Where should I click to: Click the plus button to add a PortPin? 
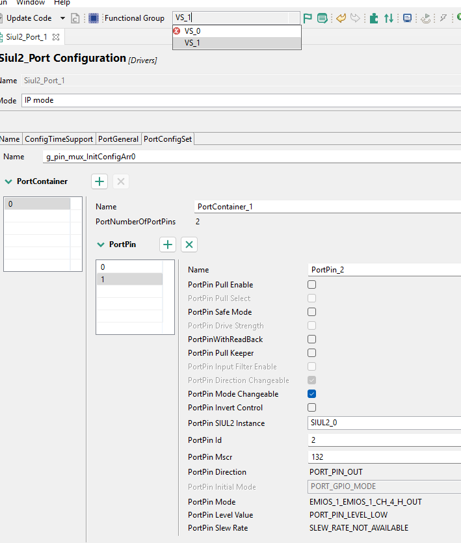(x=167, y=245)
